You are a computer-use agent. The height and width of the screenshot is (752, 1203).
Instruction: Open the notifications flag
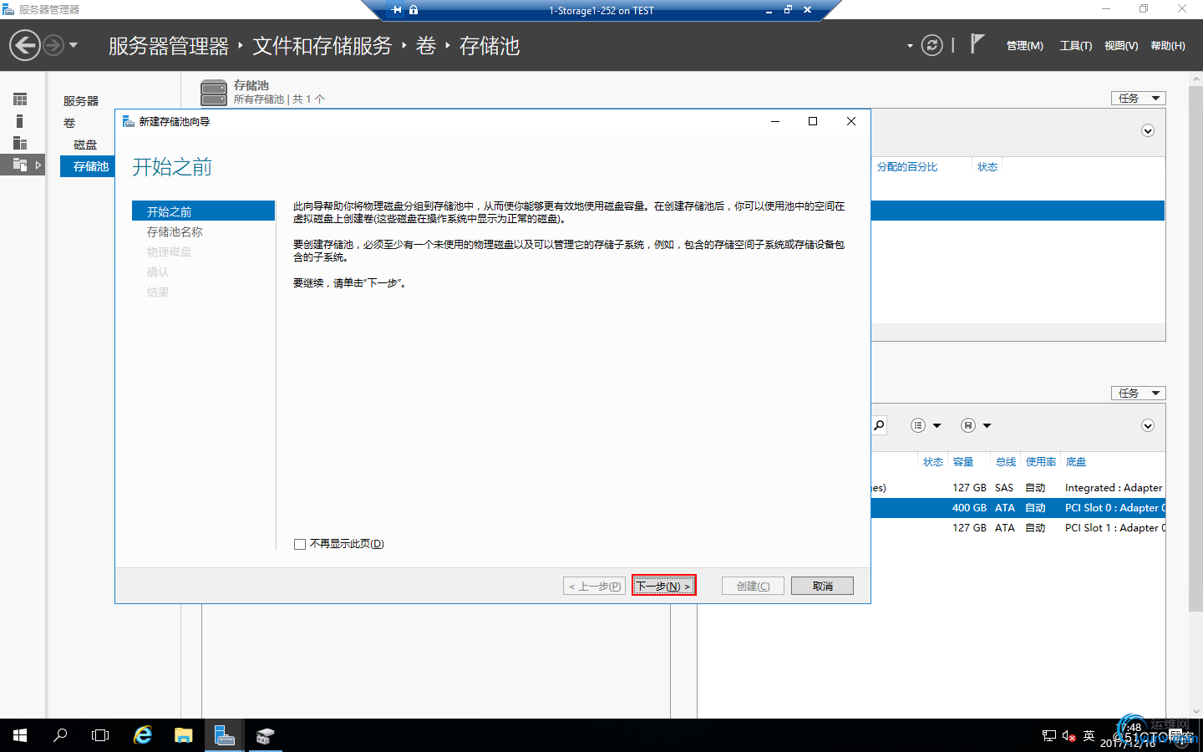pos(977,43)
